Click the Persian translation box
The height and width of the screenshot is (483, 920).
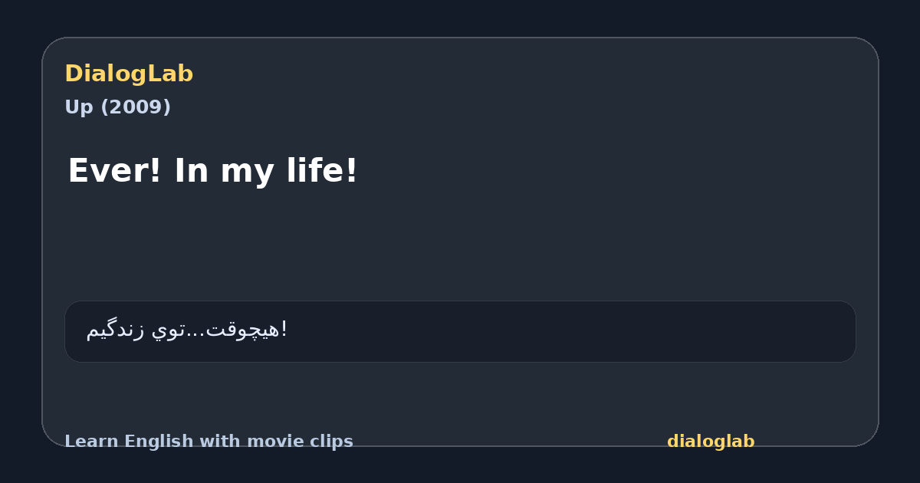pos(460,331)
